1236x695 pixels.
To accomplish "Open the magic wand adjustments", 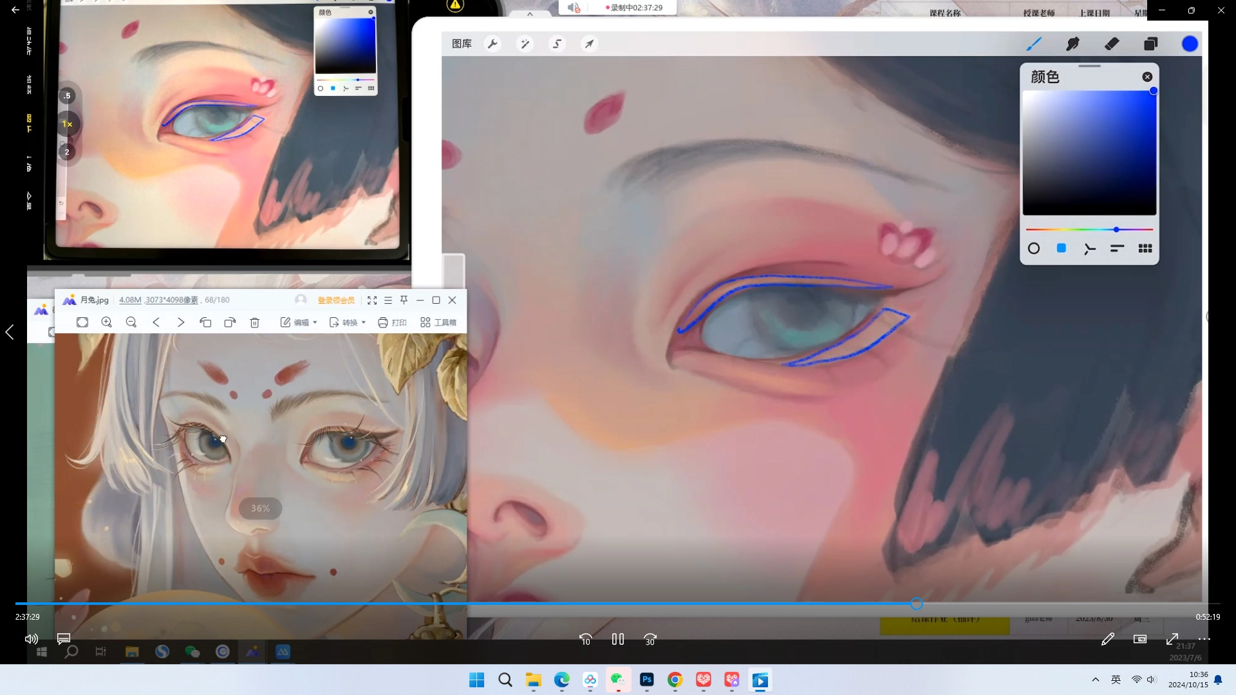I will pos(525,44).
